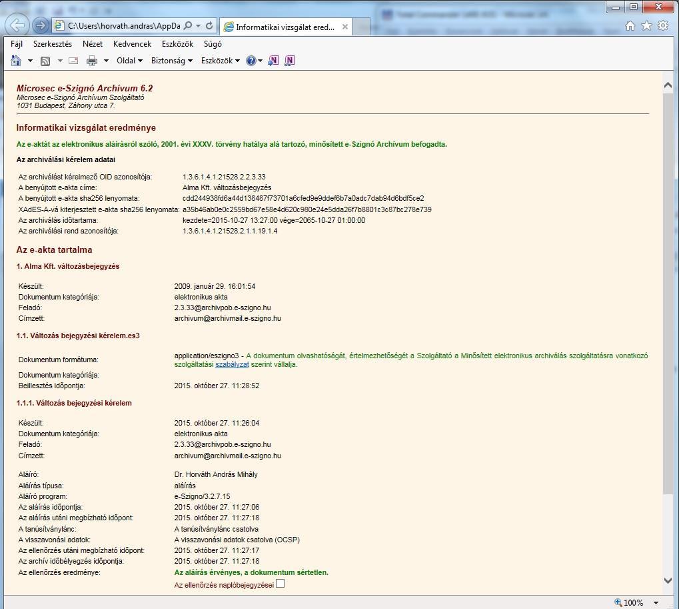679x609 pixels.
Task: Refresh the page with the reload icon
Action: pyautogui.click(x=209, y=26)
